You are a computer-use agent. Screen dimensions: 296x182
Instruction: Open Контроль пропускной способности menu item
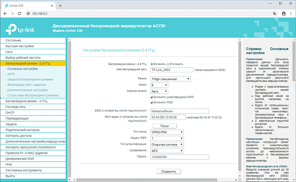33,147
